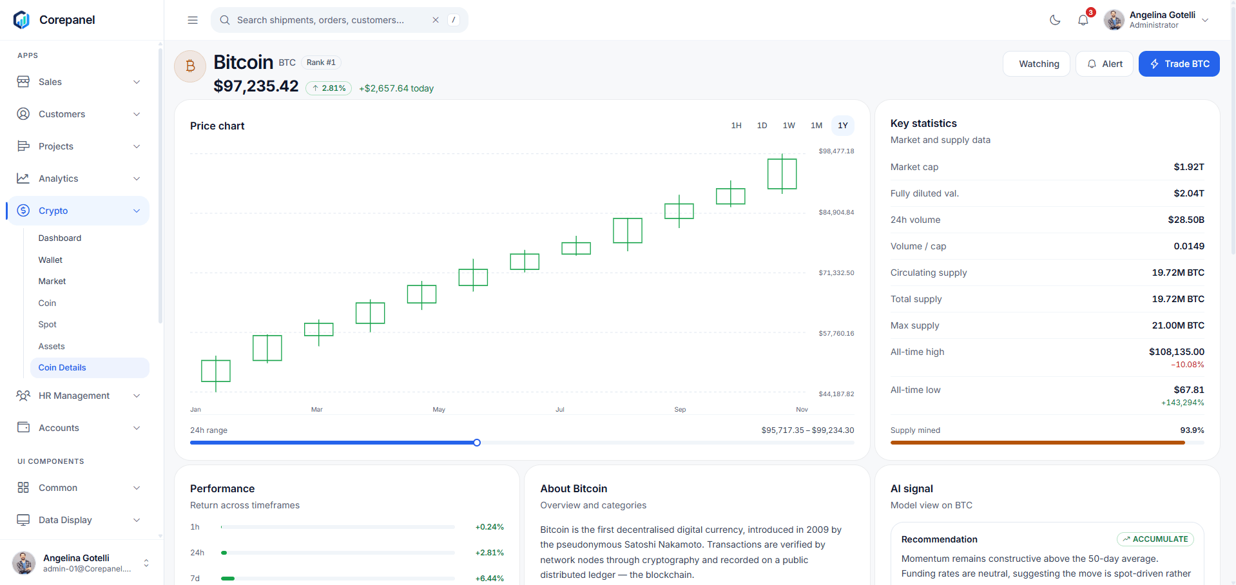This screenshot has height=585, width=1236.
Task: Collapse the Crypto menu chevron
Action: [x=137, y=211]
